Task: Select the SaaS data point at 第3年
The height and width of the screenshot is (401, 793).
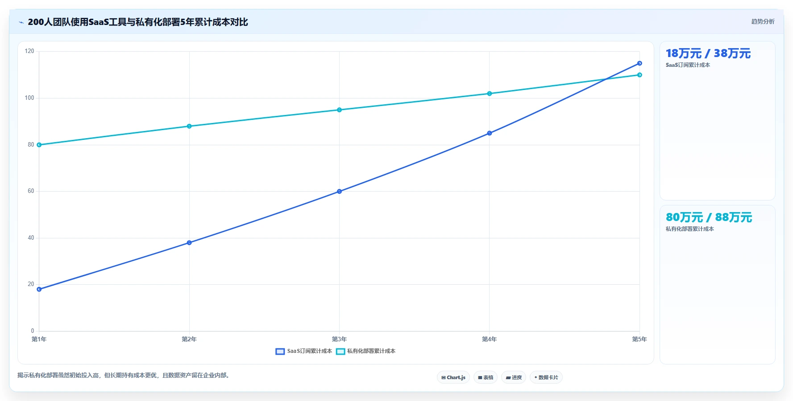Action: (339, 192)
